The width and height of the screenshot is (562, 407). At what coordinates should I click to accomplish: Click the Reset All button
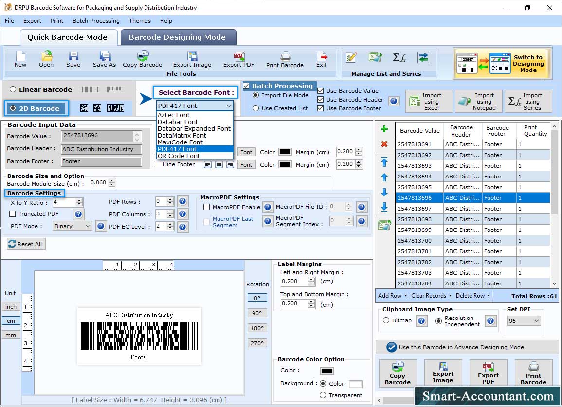[26, 244]
